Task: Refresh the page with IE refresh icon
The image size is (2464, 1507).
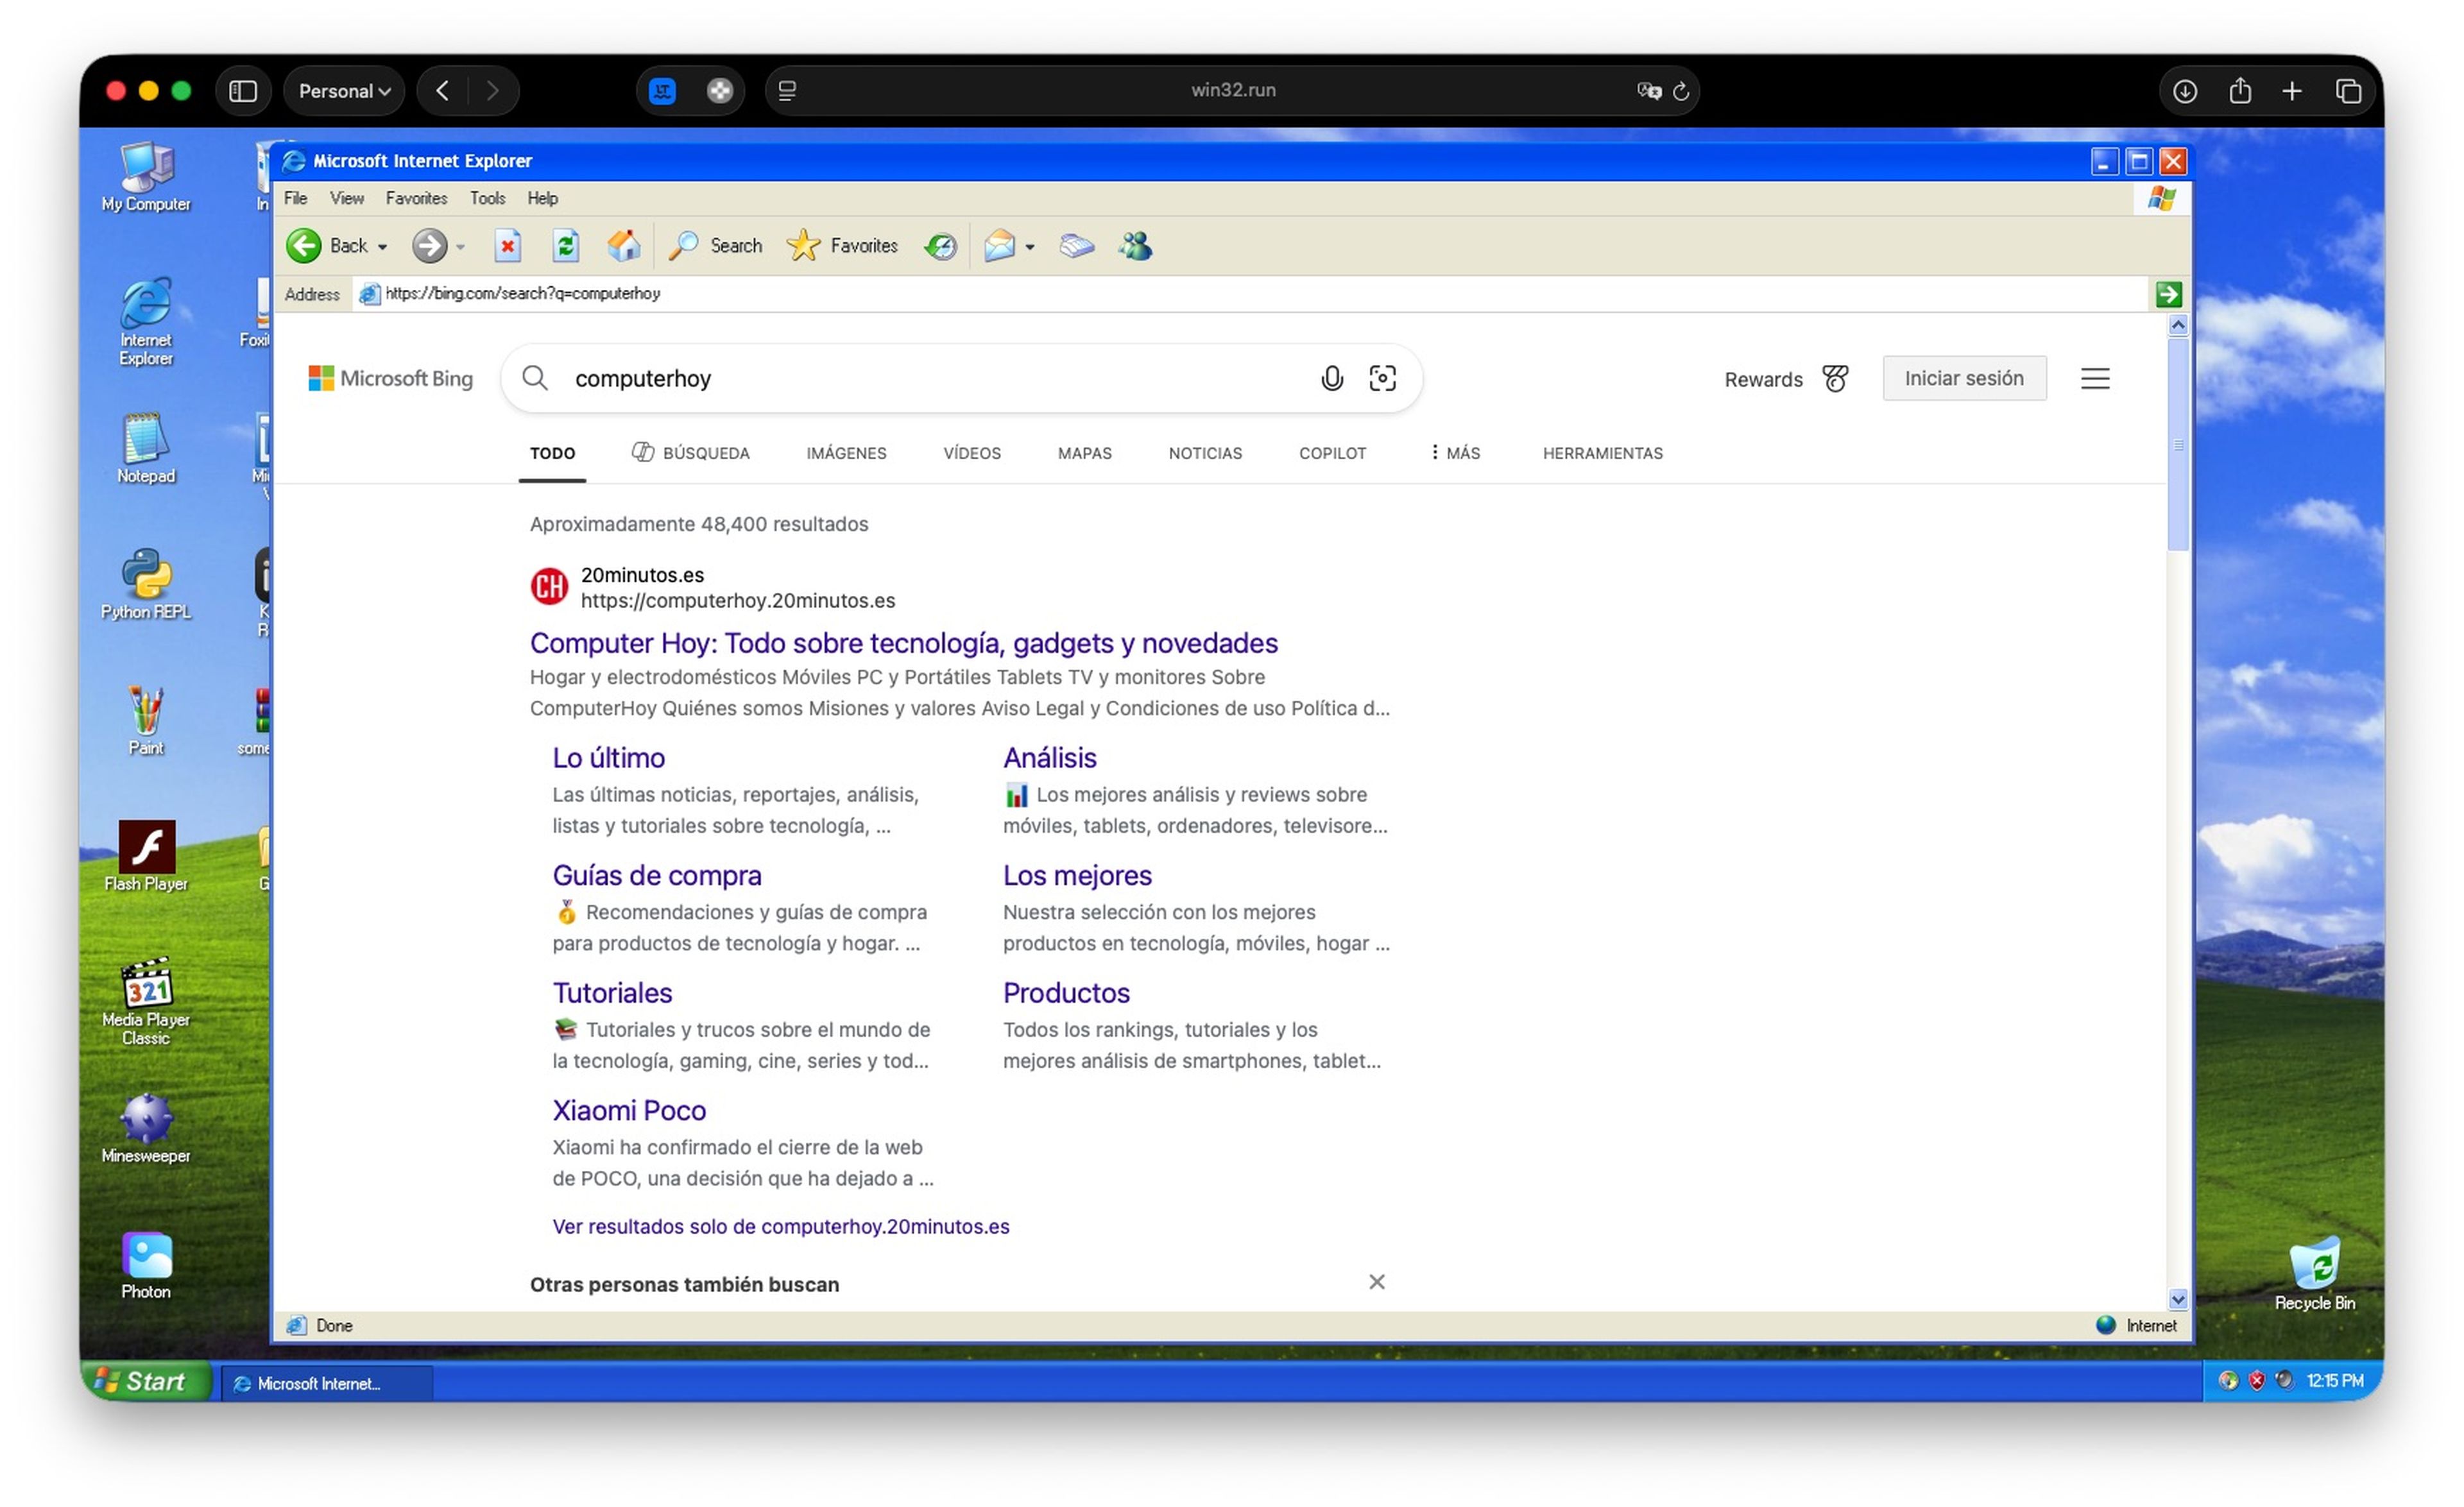Action: point(566,246)
